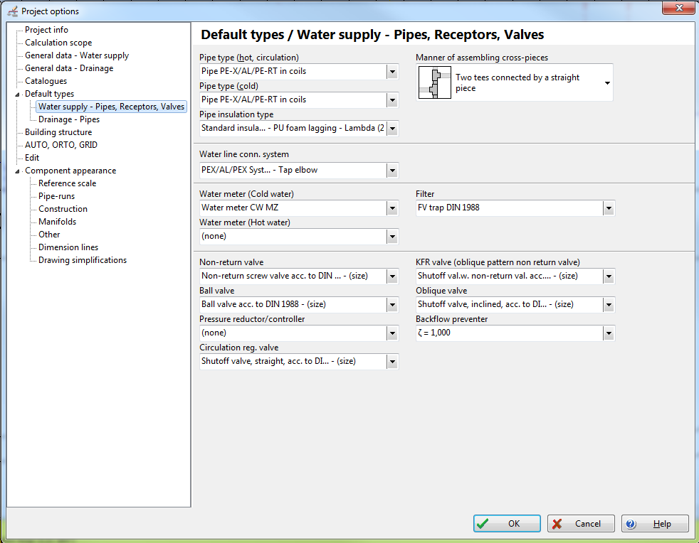Close the Project options dialog window
The image size is (699, 543).
coord(678,9)
